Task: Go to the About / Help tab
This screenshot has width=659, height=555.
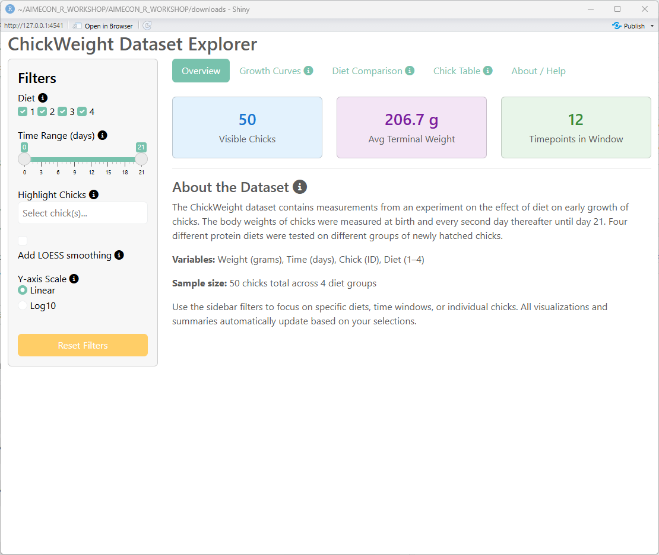Action: (538, 71)
